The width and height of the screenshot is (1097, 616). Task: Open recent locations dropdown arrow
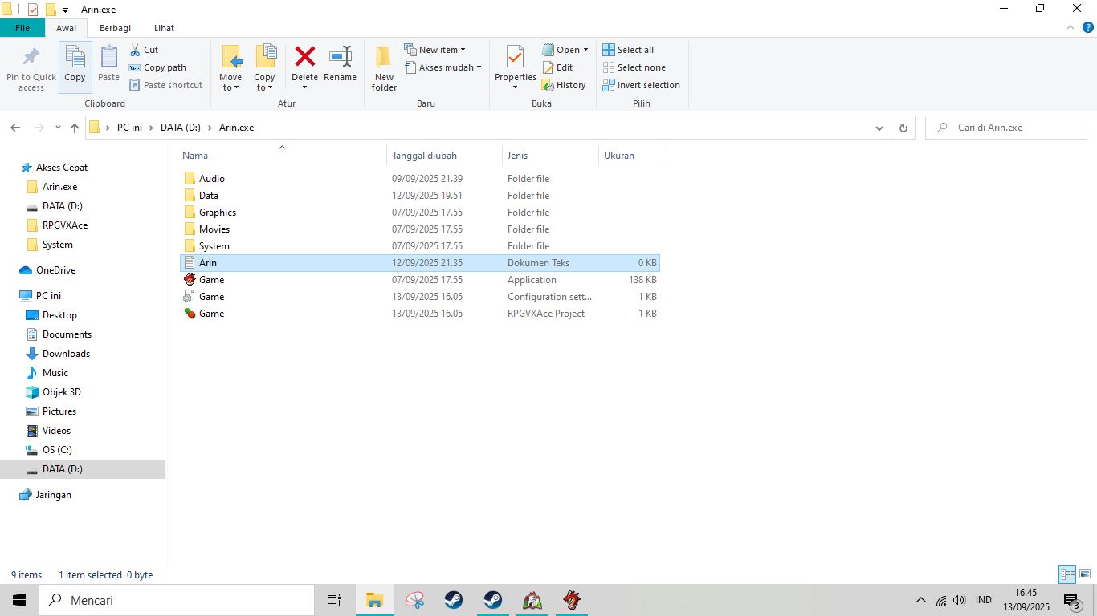pyautogui.click(x=58, y=128)
